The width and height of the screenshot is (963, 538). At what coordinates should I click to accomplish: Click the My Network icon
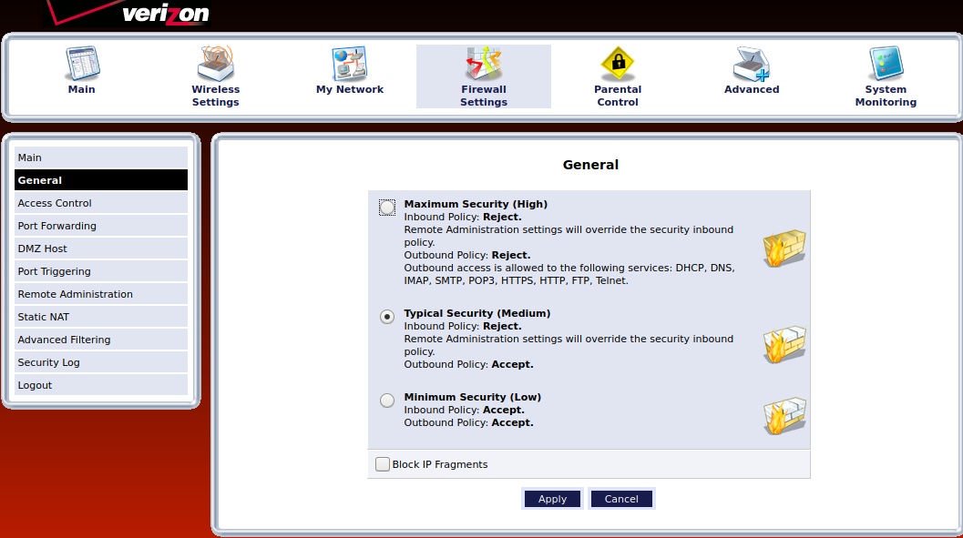pos(350,65)
